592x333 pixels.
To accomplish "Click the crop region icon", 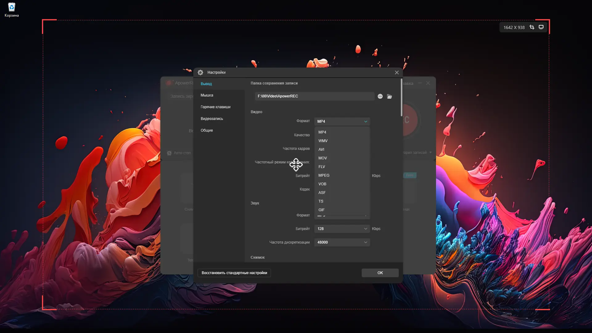I will pyautogui.click(x=532, y=27).
